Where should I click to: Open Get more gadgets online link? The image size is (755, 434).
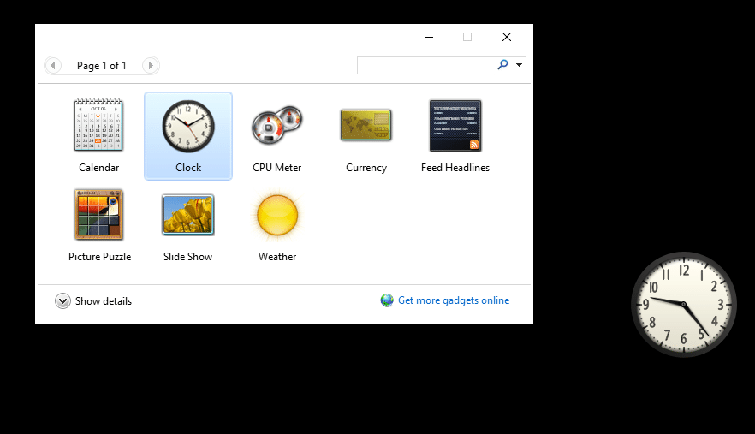453,300
